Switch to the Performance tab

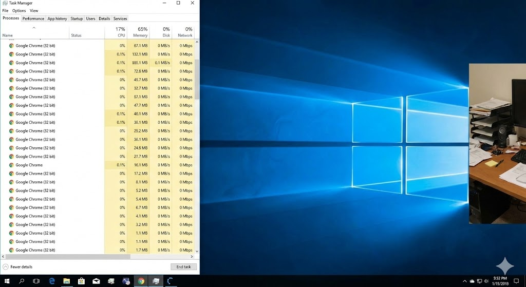click(x=33, y=18)
